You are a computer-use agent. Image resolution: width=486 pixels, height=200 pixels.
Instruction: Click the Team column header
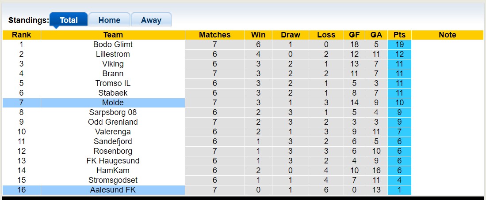(113, 35)
